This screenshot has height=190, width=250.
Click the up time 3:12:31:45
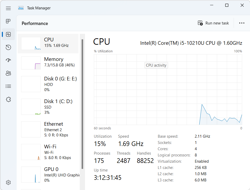[x=108, y=178]
